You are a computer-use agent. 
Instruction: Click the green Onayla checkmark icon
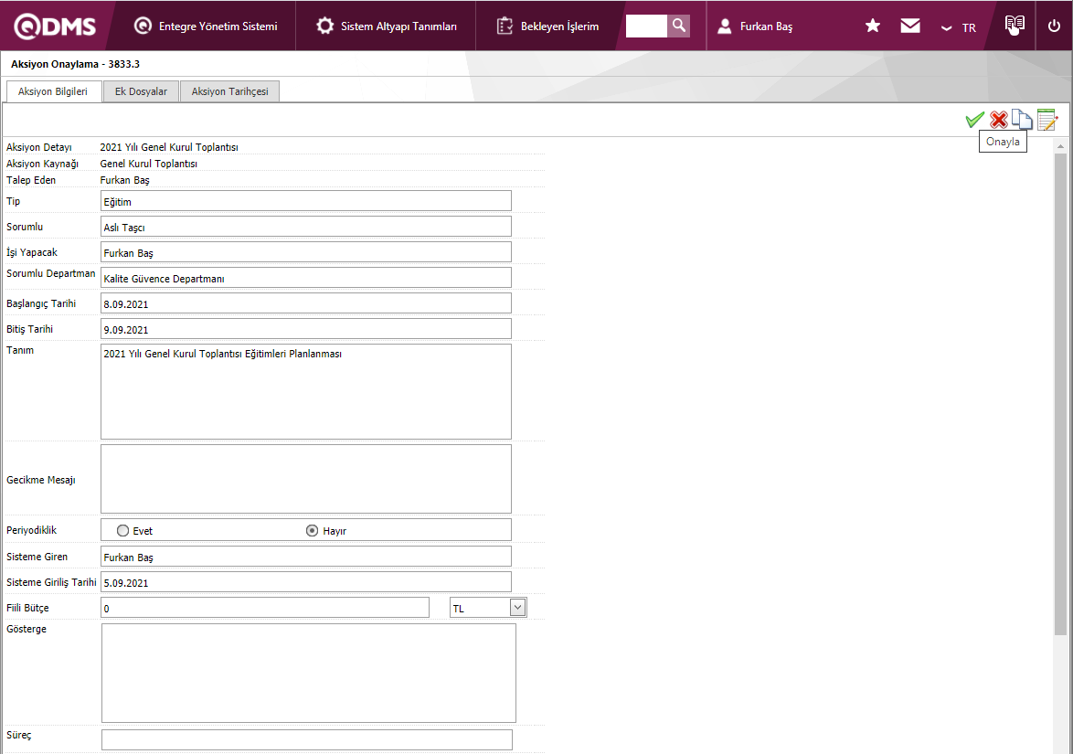974,120
